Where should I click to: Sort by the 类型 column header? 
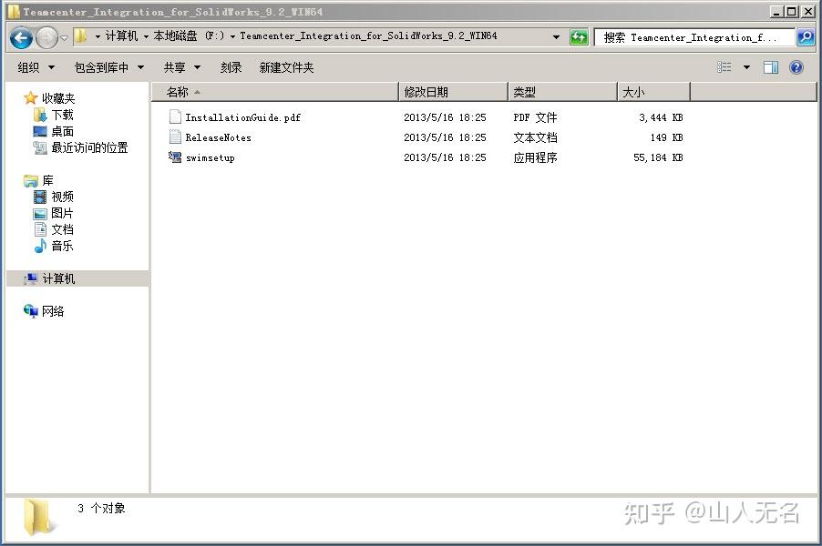tap(562, 92)
